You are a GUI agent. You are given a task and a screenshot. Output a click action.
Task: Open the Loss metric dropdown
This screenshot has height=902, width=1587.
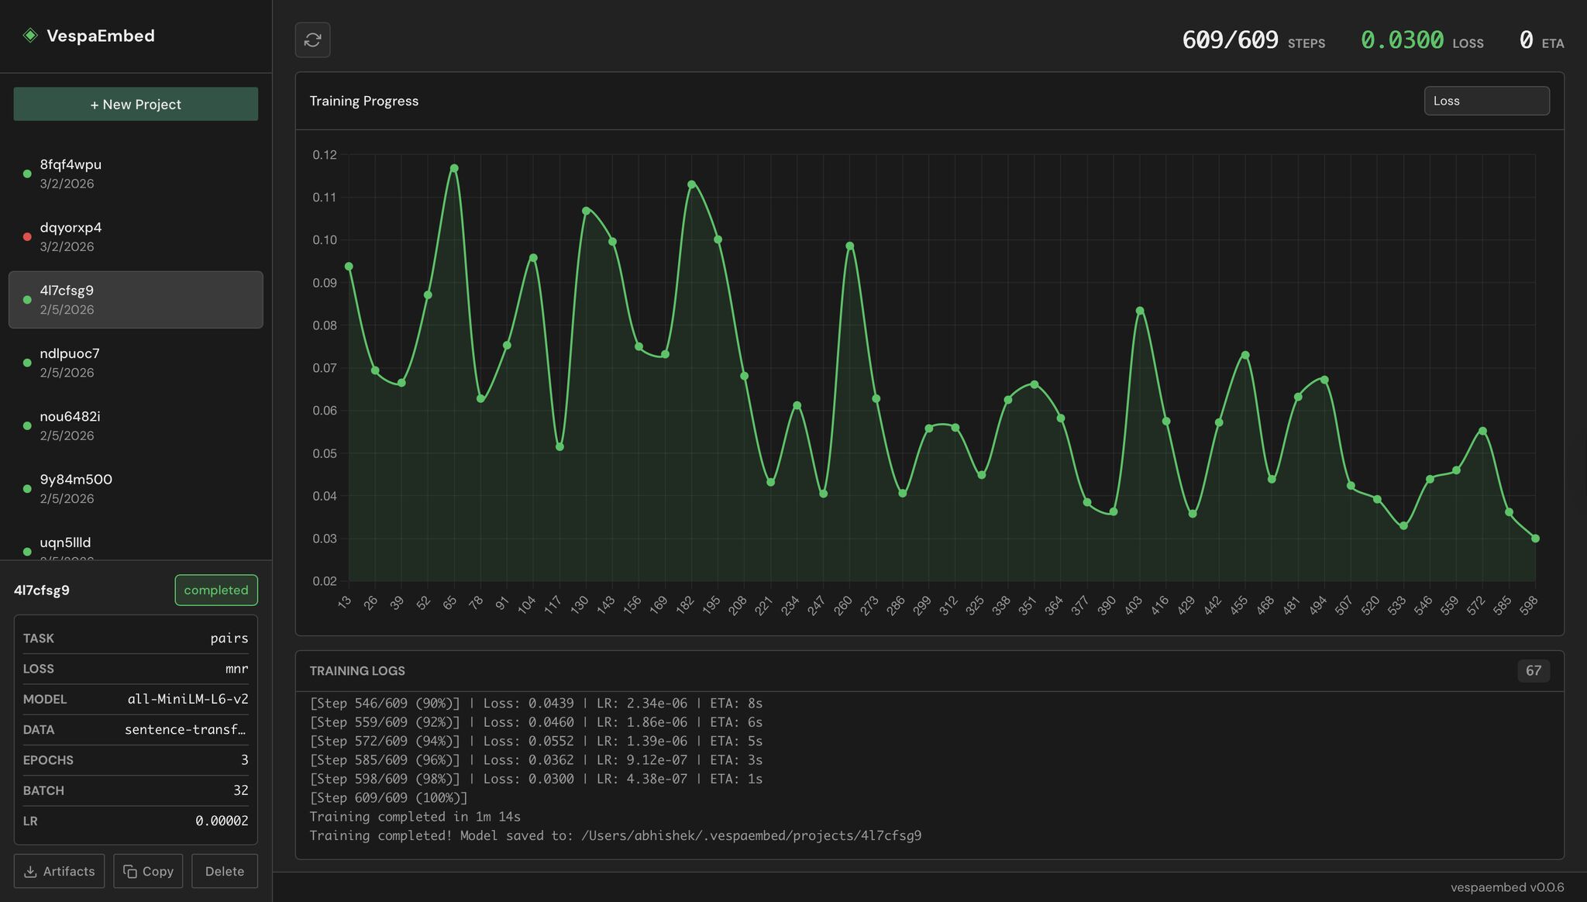[1486, 101]
